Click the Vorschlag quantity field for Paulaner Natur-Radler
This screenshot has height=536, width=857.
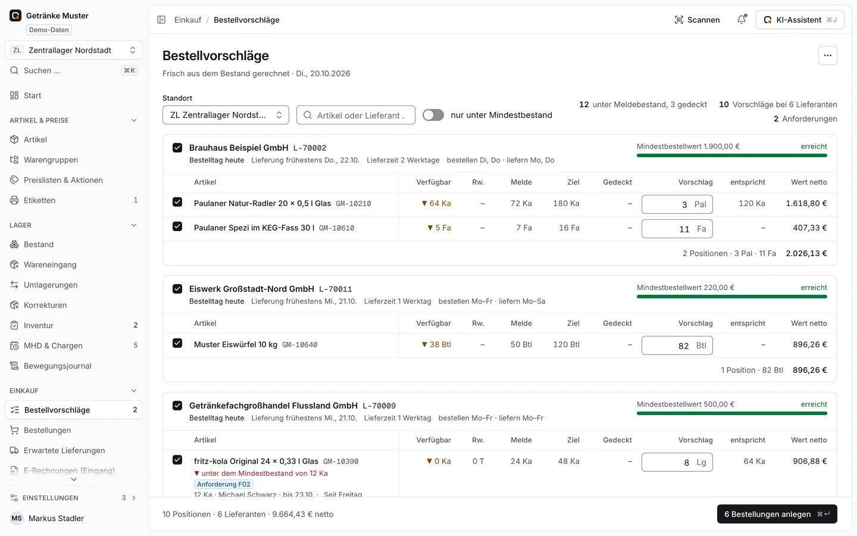677,204
